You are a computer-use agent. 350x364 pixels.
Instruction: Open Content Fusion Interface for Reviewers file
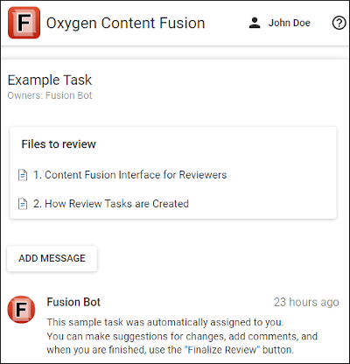coord(129,175)
